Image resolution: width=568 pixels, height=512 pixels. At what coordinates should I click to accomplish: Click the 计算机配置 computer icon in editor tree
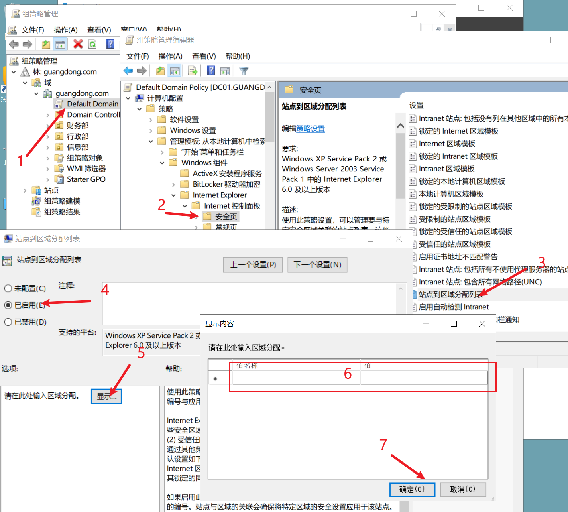pyautogui.click(x=140, y=98)
